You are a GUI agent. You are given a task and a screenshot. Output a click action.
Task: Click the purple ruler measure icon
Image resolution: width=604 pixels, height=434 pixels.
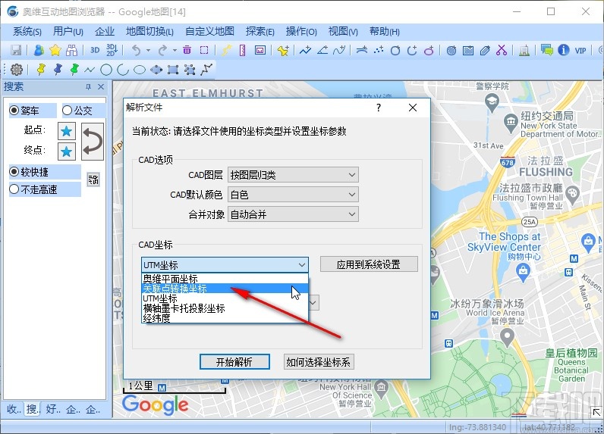coord(242,50)
